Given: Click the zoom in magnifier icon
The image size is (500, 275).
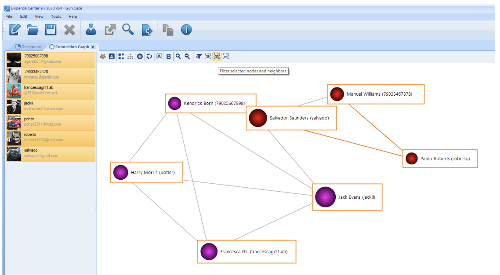Looking at the screenshot, I should [178, 57].
